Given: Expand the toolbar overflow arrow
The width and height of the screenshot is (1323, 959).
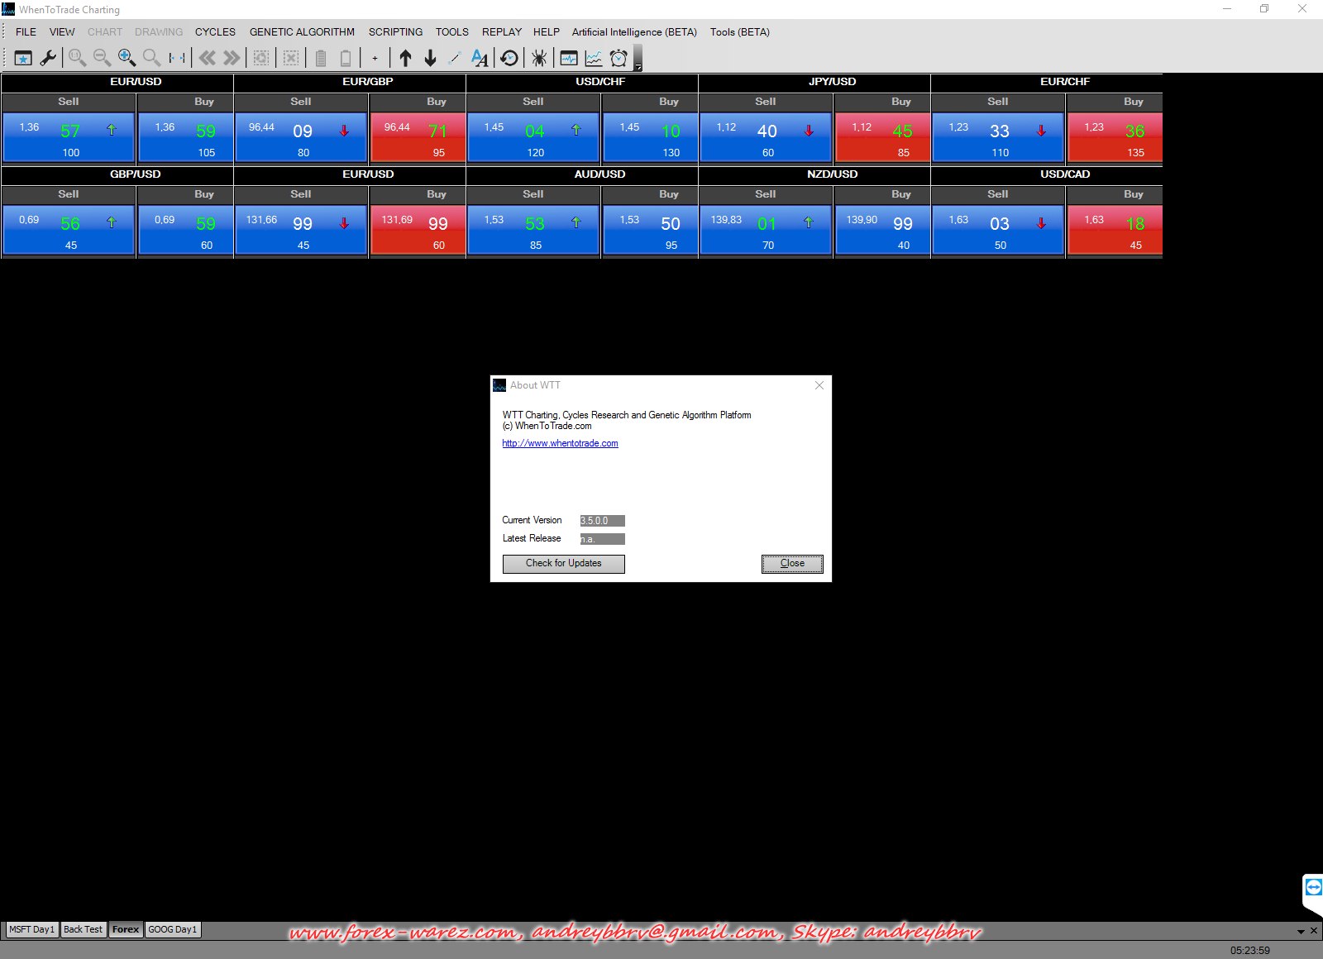Looking at the screenshot, I should [638, 66].
